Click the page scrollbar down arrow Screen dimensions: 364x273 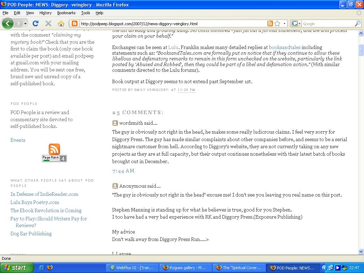(x=361, y=251)
